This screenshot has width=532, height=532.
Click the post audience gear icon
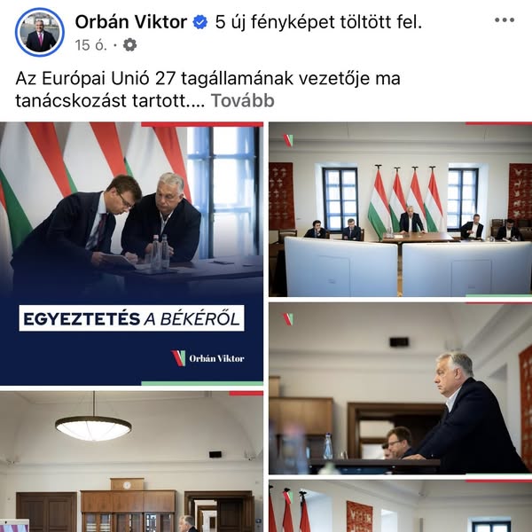[x=129, y=45]
